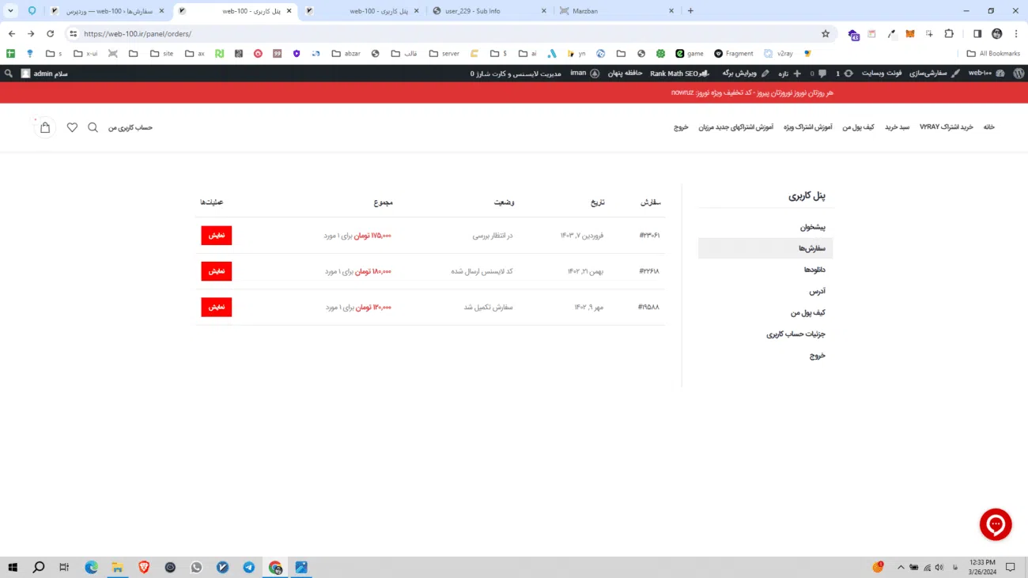The height and width of the screenshot is (578, 1028).
Task: Bookmark this page with the star icon
Action: [x=826, y=34]
